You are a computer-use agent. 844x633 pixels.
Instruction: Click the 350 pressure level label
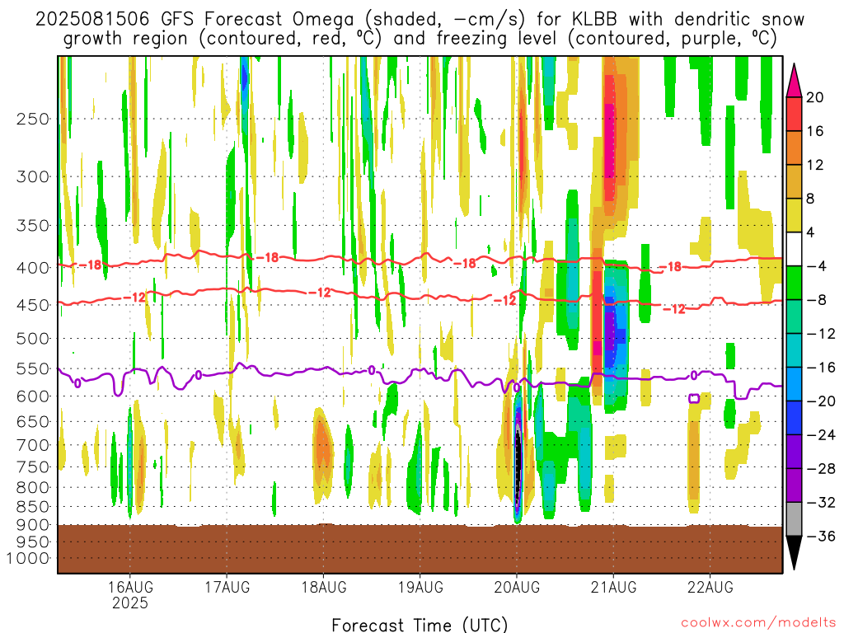click(33, 225)
